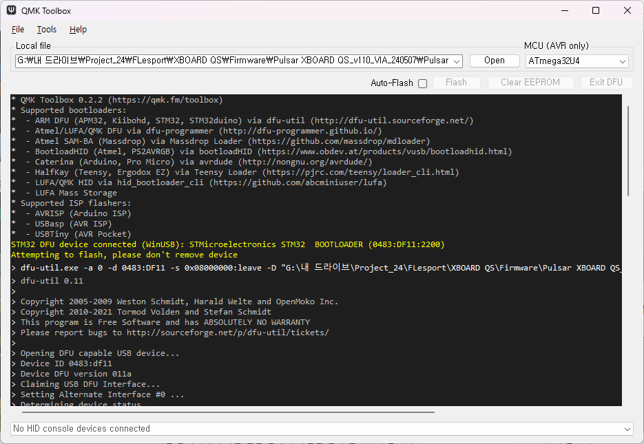Toggle the Auto-Flash checkbox
Viewport: 644px width, 444px height.
click(x=423, y=83)
